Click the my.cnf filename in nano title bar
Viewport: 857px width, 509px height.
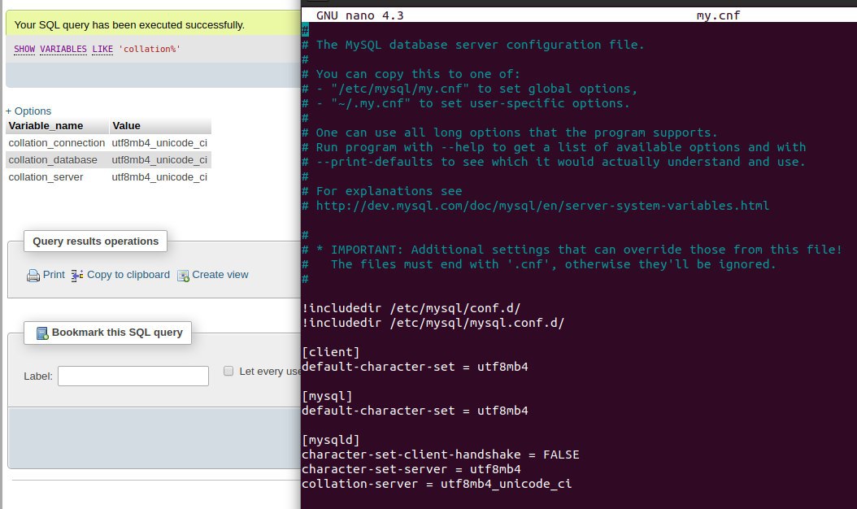tap(718, 15)
